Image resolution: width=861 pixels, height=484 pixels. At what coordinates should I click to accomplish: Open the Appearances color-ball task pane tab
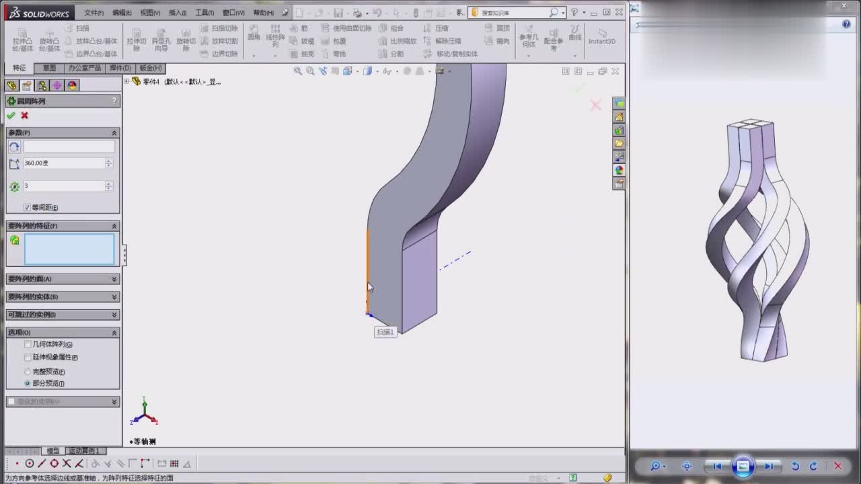[619, 170]
